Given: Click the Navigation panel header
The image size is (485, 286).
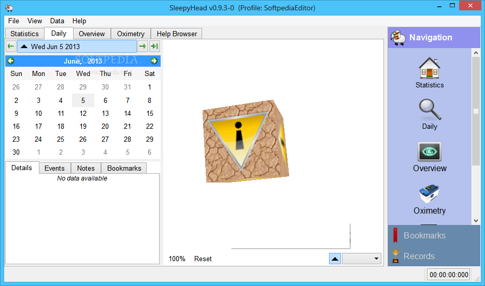Looking at the screenshot, I should point(434,37).
